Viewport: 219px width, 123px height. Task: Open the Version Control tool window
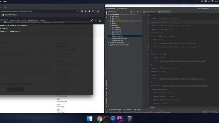click(x=115, y=110)
